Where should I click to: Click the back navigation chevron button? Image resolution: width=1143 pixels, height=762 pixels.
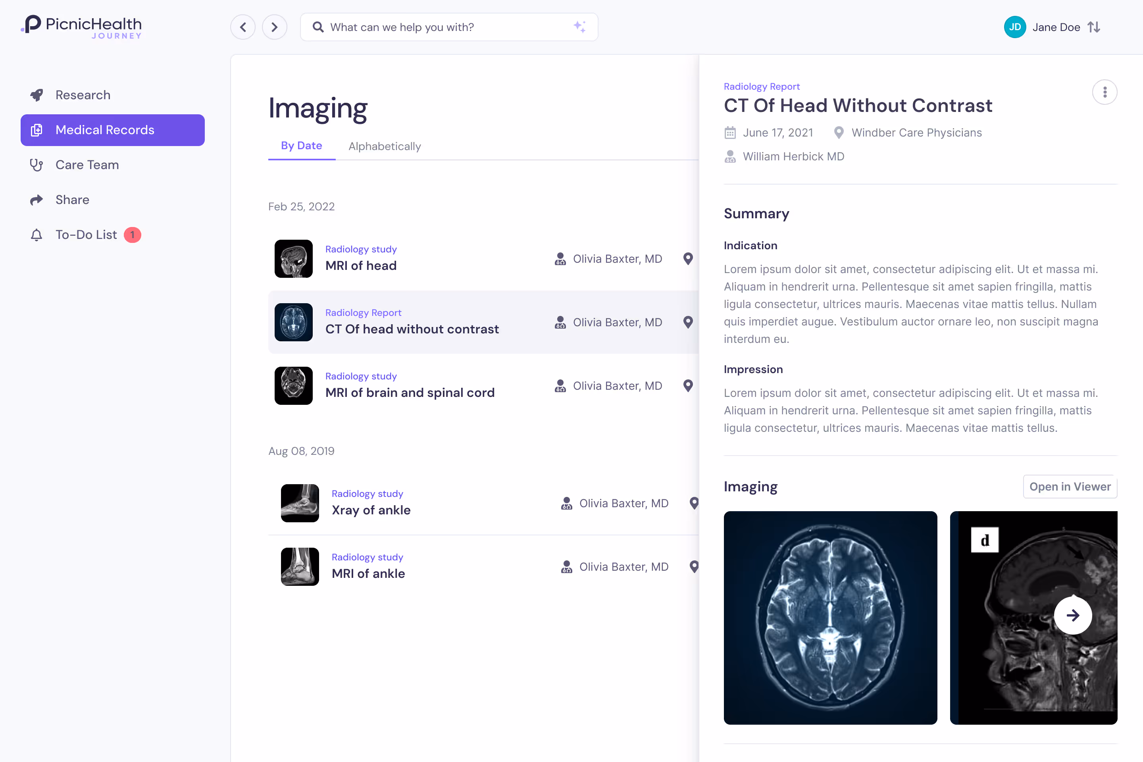click(x=243, y=27)
